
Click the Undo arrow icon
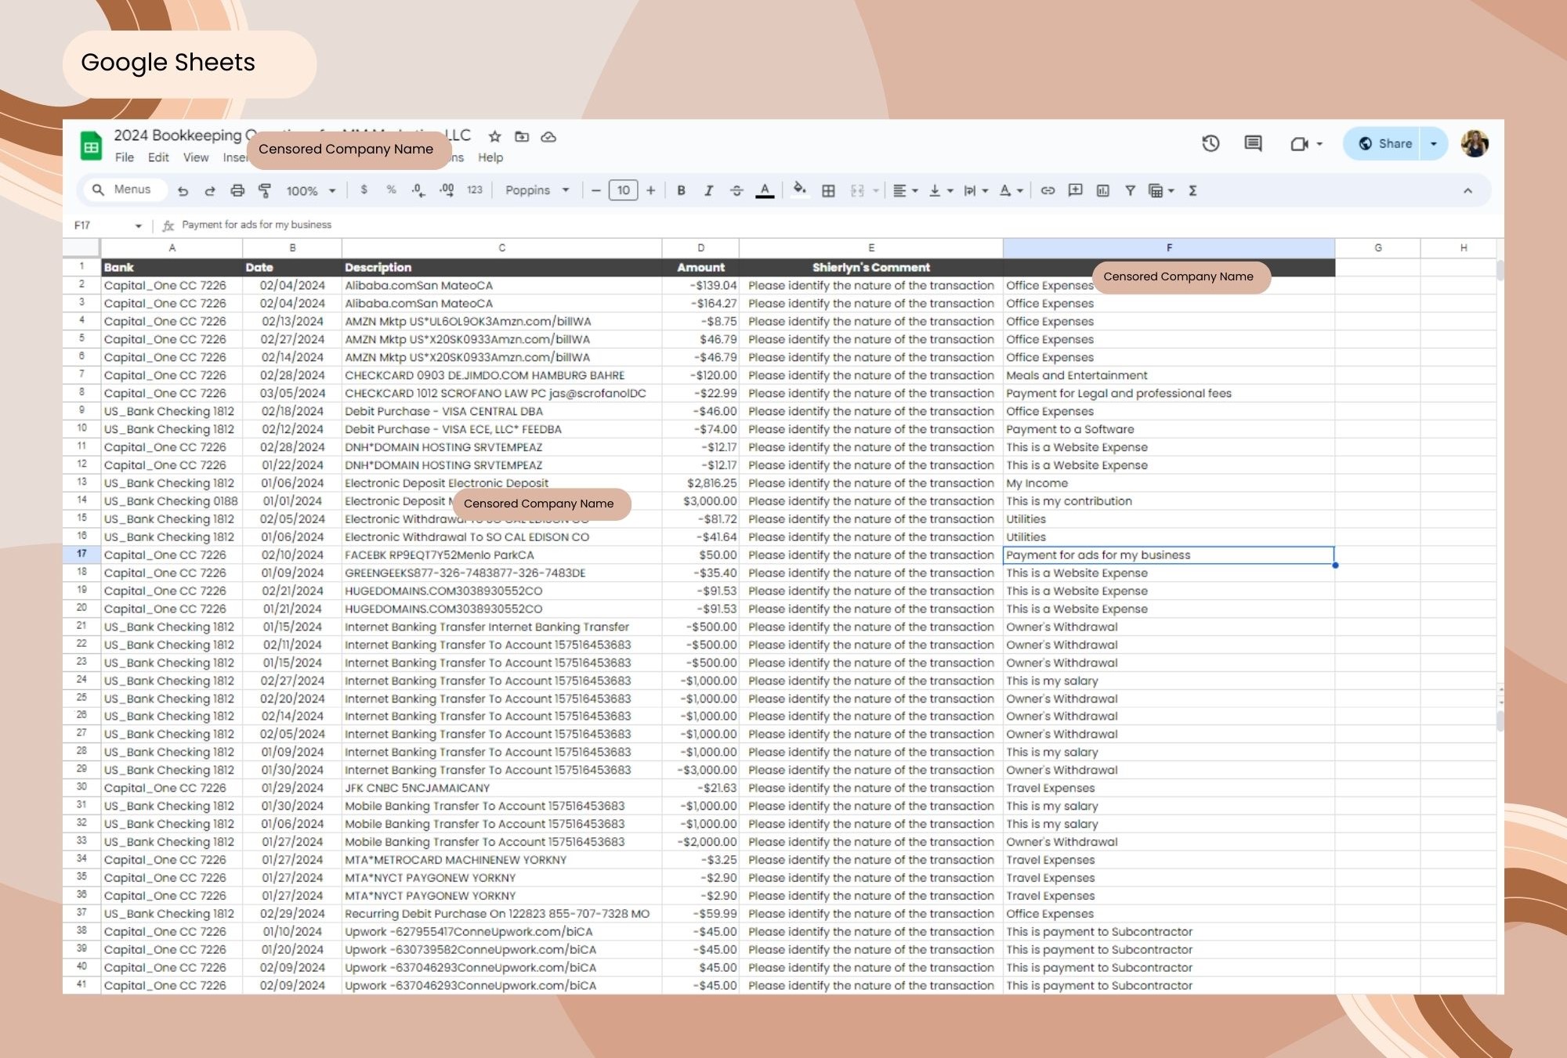click(x=183, y=190)
